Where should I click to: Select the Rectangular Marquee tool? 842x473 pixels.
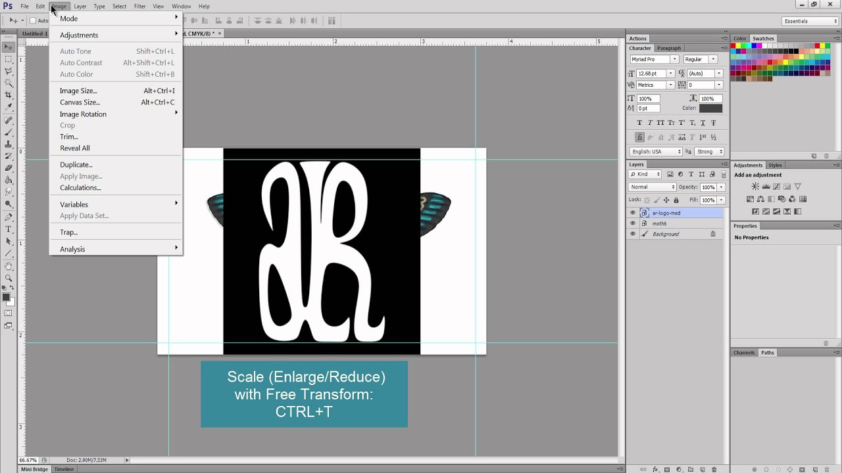9,59
